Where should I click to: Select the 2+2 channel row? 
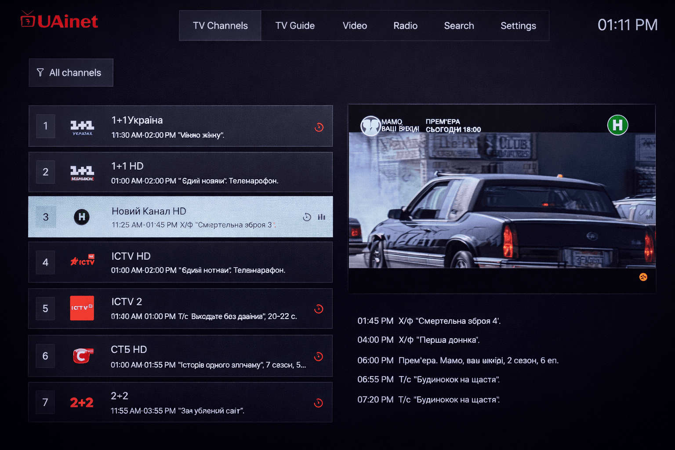coord(180,402)
